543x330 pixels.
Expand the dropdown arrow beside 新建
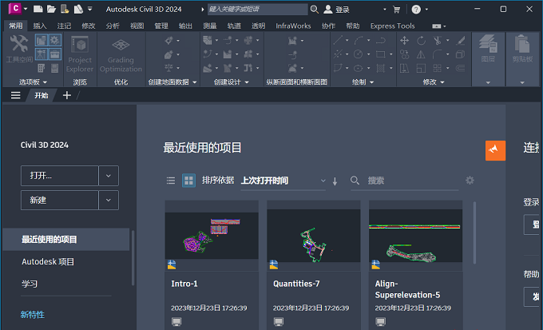[x=109, y=200]
